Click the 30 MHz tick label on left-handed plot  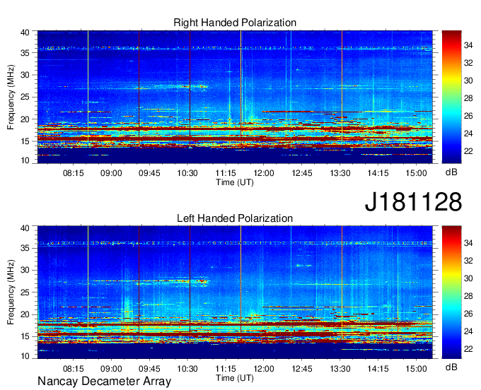coord(25,270)
